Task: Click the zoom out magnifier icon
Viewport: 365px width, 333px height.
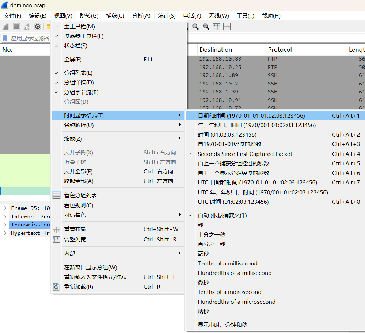Action: tap(195, 27)
